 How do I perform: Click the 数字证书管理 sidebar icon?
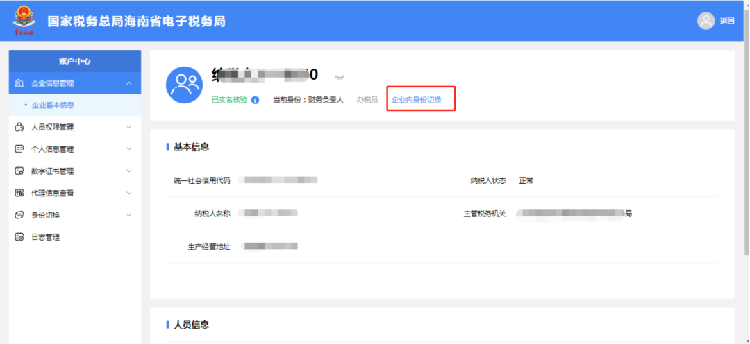tap(19, 171)
